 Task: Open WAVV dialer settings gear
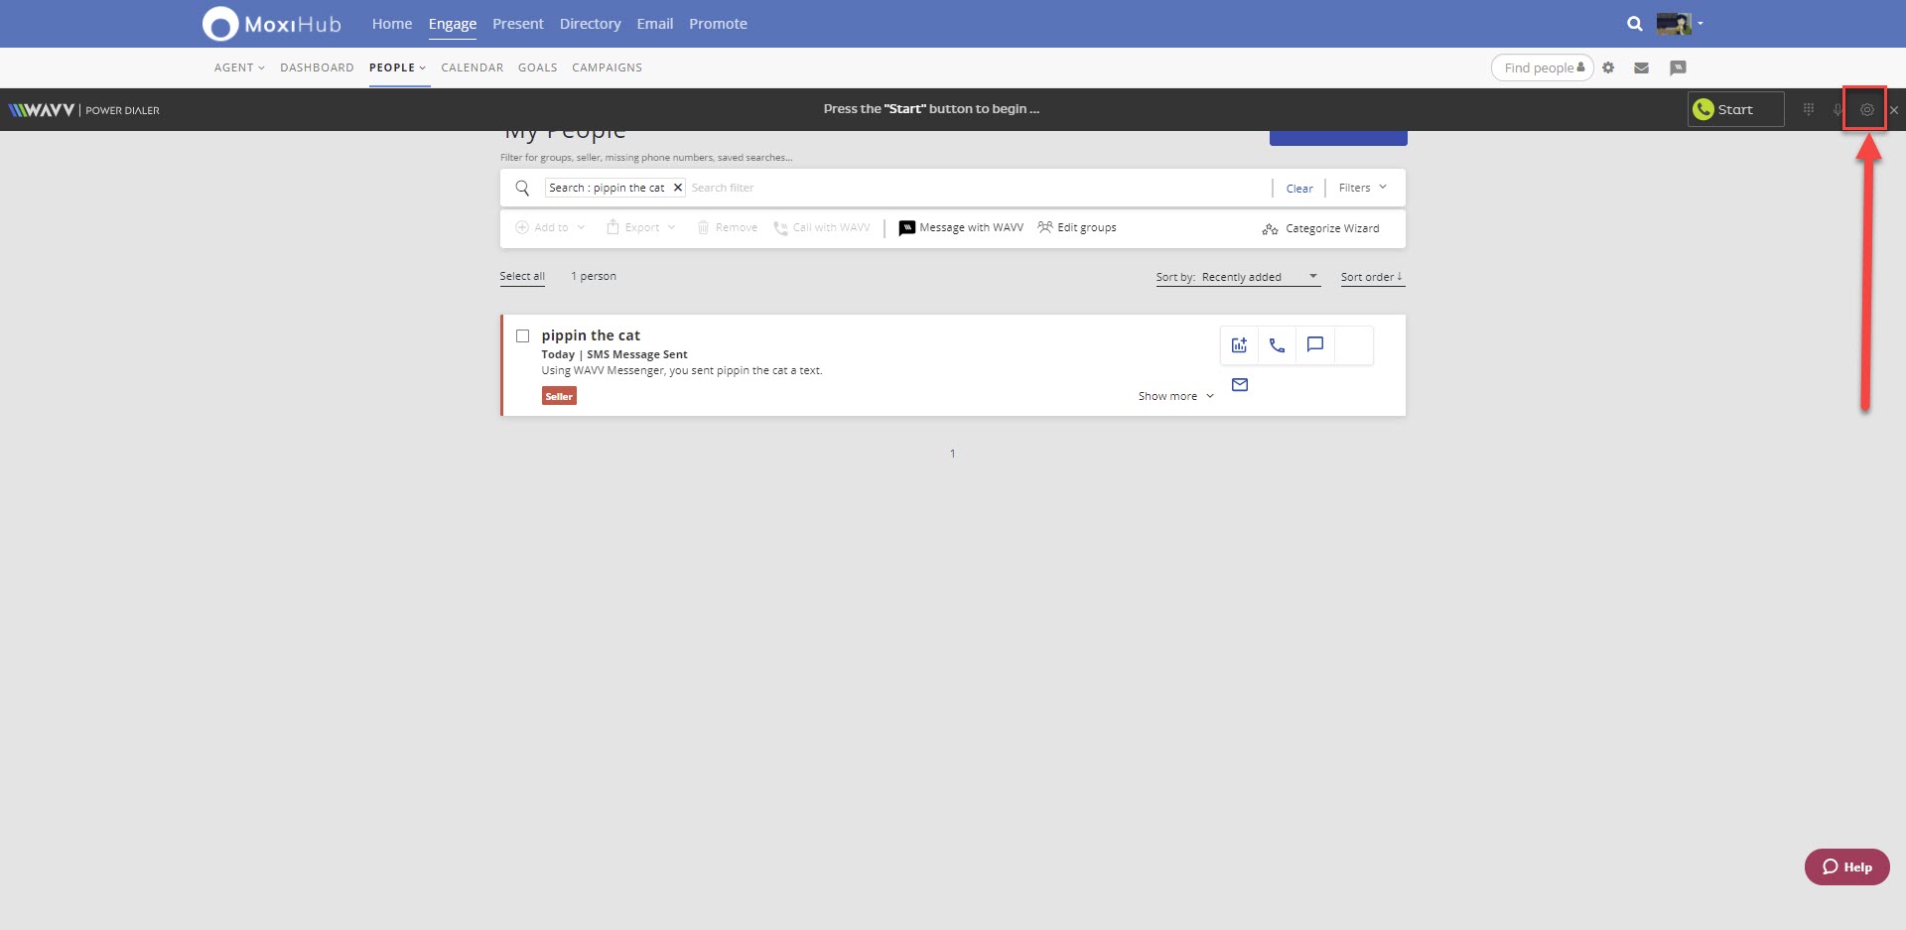click(x=1866, y=109)
